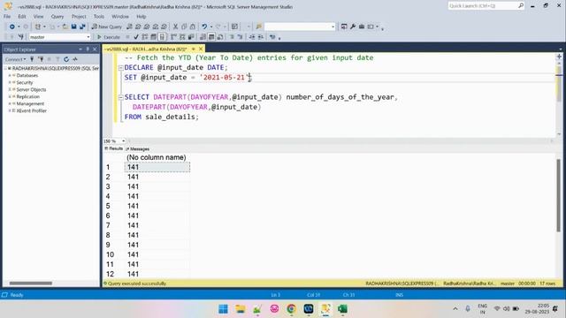Click the Paste icon in toolbar

[x=193, y=26]
